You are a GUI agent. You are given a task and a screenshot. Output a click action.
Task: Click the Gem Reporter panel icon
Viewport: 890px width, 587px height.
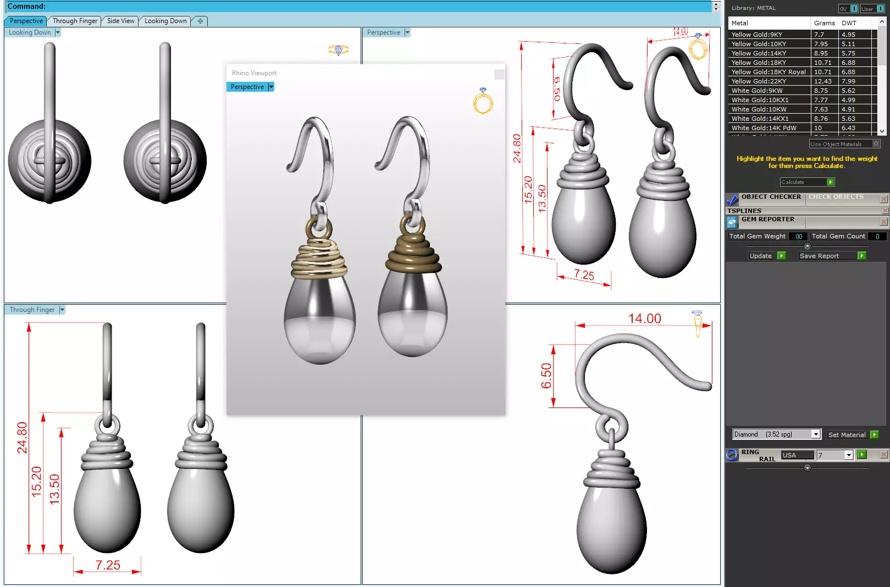pyautogui.click(x=732, y=222)
